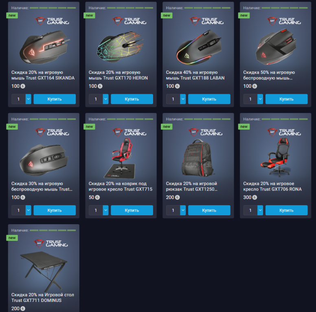Expand quantity selector for GXT715 chair mat
This screenshot has width=316, height=312.
point(106,210)
